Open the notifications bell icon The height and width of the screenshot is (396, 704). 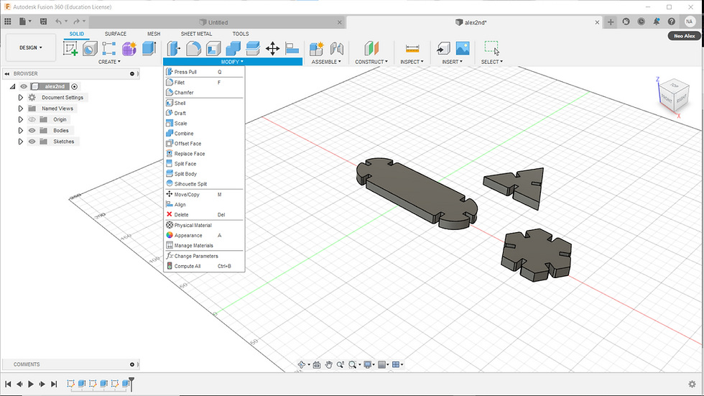point(657,22)
